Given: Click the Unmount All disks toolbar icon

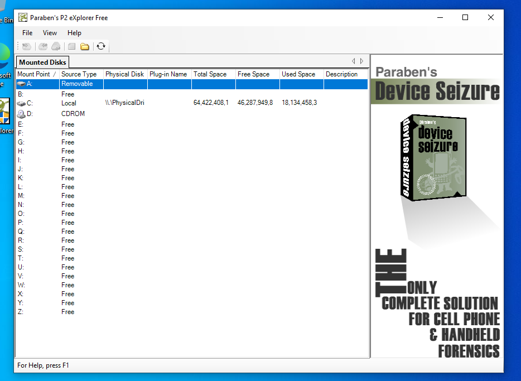Looking at the screenshot, I should [x=56, y=46].
